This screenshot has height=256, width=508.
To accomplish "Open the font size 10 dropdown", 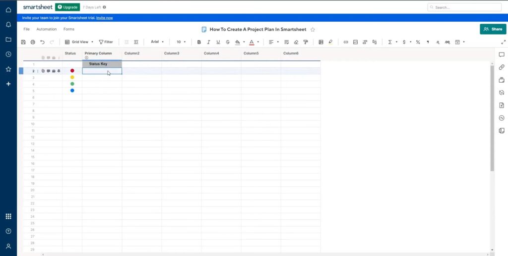I will 181,42.
